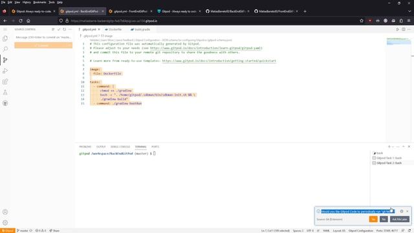
Task: Click the Firefox home button
Action: click(x=28, y=21)
